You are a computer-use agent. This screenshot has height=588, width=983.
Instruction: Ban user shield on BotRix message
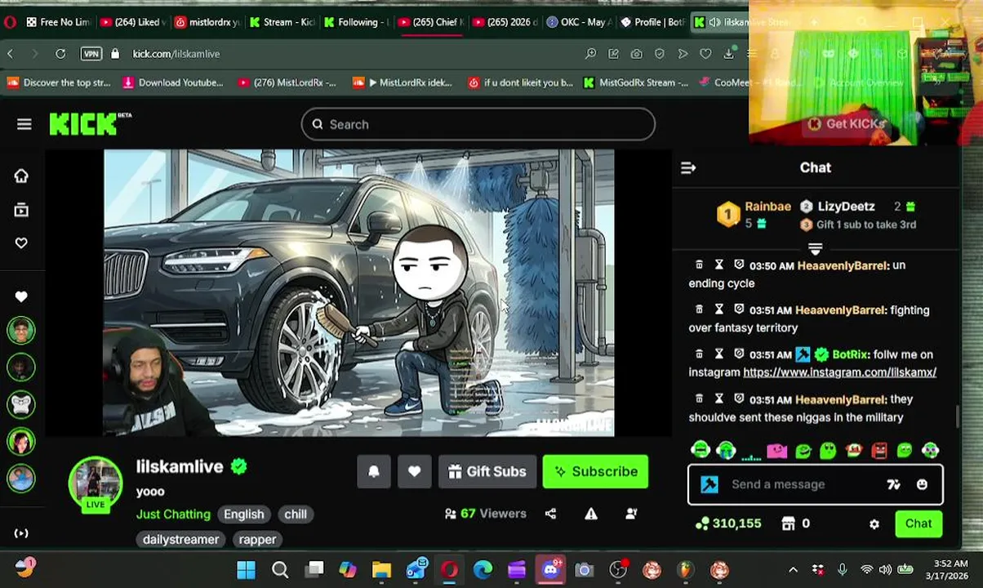(739, 354)
